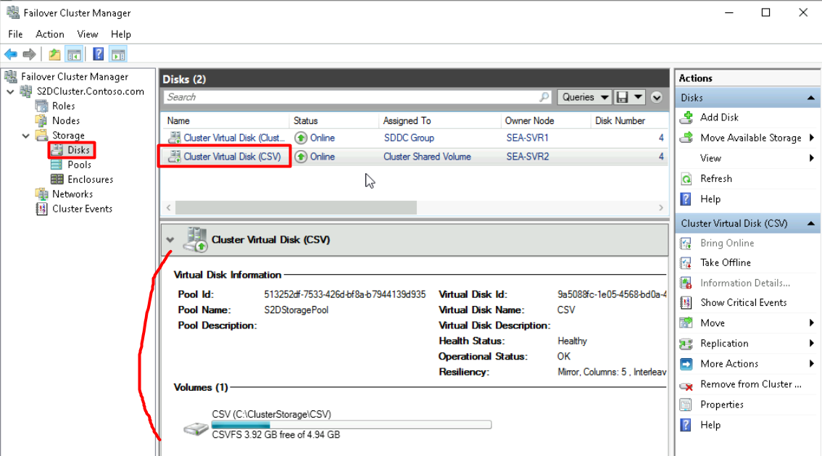Click Remove from Cluster action
The width and height of the screenshot is (822, 456).
(751, 384)
